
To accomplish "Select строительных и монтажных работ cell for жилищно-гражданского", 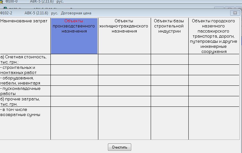I will (x=124, y=70).
